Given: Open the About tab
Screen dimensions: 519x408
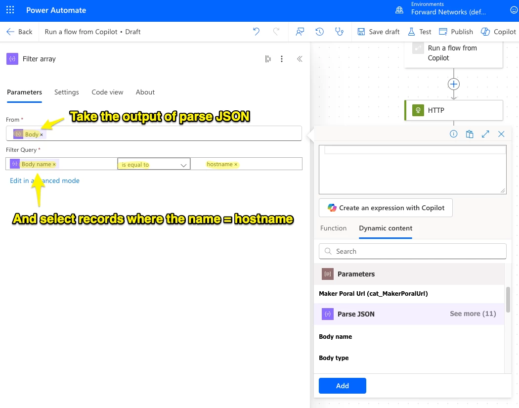Looking at the screenshot, I should point(145,92).
